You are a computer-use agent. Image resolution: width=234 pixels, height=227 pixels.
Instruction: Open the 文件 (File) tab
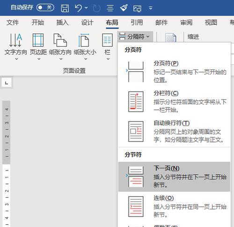click(x=13, y=22)
